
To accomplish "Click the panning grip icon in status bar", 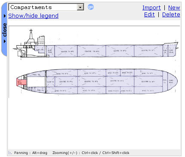I will 10,153.
